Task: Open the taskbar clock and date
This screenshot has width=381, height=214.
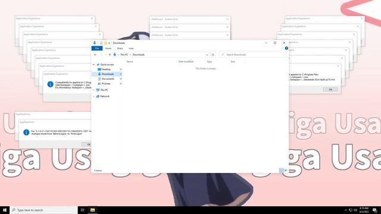Action: tap(364, 210)
